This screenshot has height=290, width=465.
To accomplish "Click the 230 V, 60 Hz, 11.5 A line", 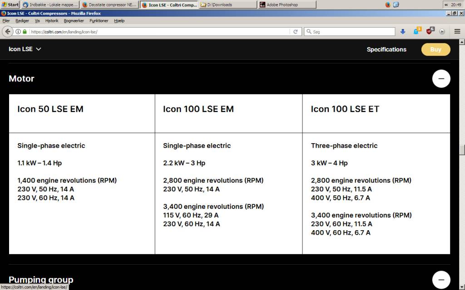I will pos(341,224).
